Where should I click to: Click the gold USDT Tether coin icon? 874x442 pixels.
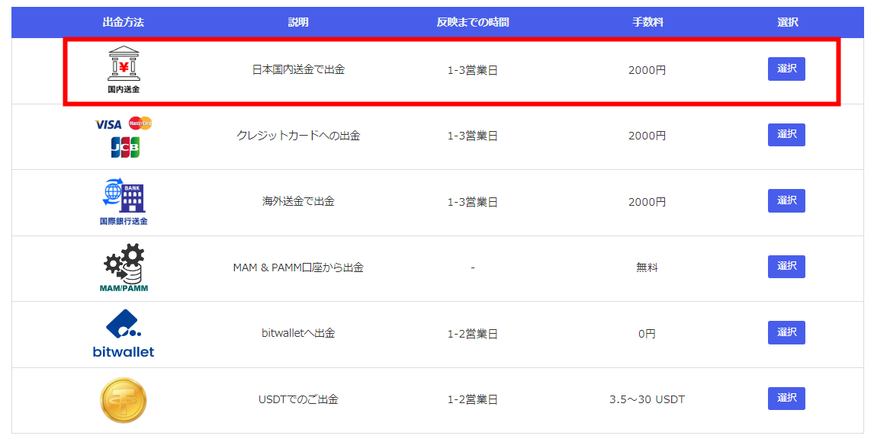point(124,400)
